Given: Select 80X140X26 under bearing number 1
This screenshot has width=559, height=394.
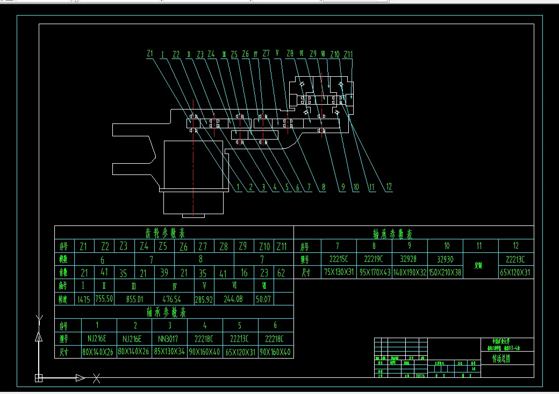Looking at the screenshot, I should pyautogui.click(x=98, y=352).
